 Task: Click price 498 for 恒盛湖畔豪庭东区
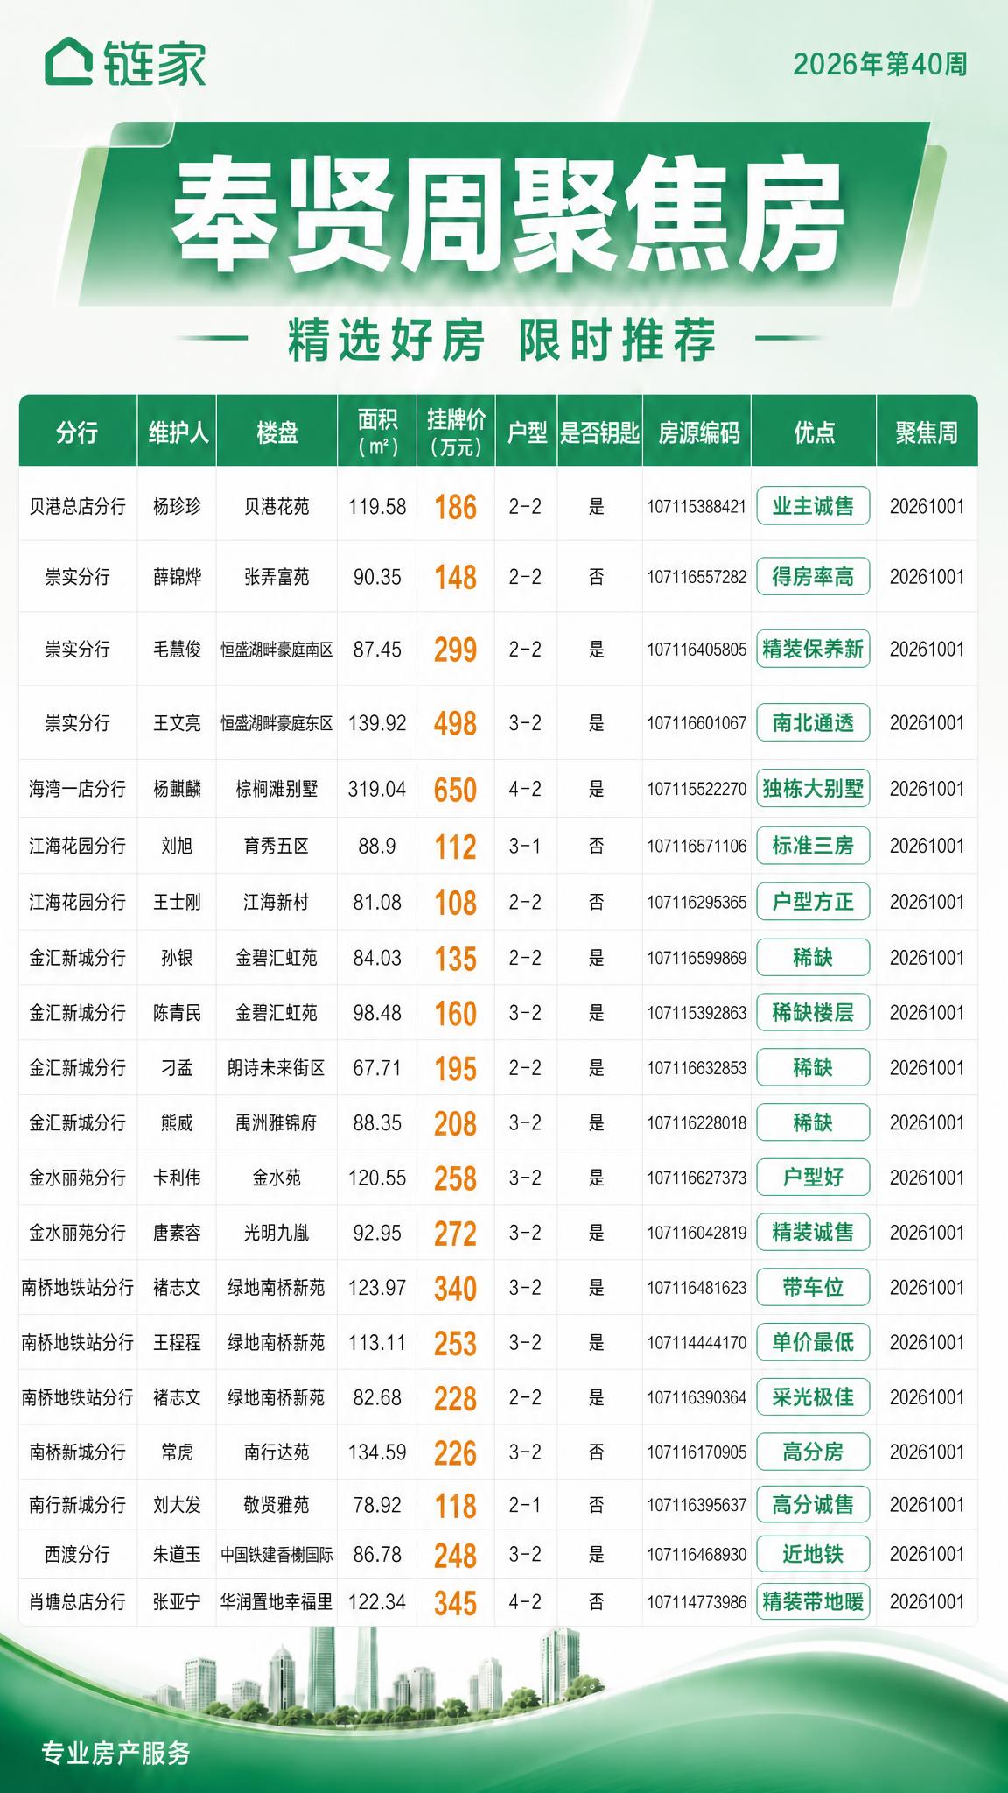pos(456,723)
